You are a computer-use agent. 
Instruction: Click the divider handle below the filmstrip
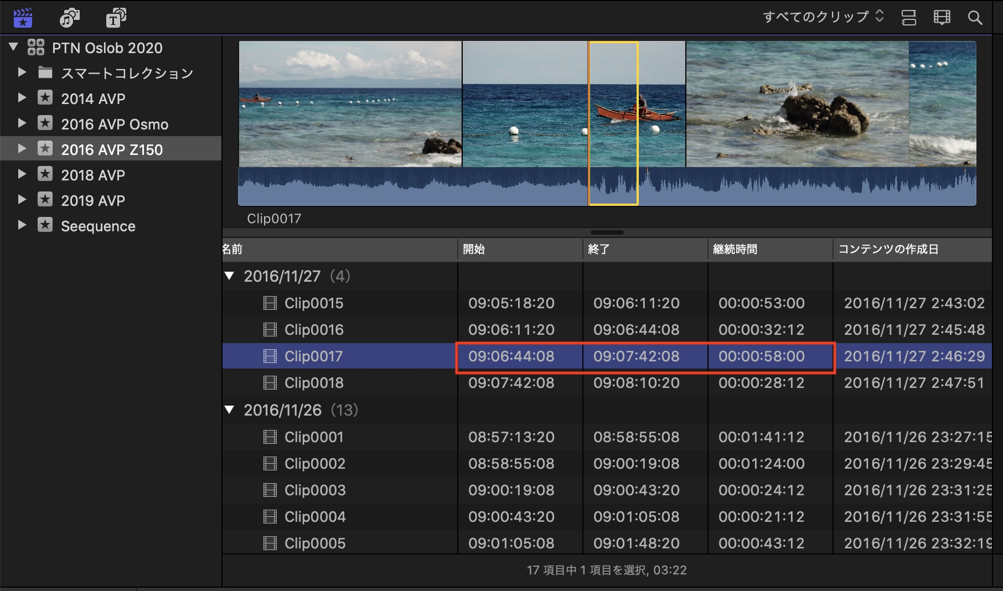click(x=607, y=232)
